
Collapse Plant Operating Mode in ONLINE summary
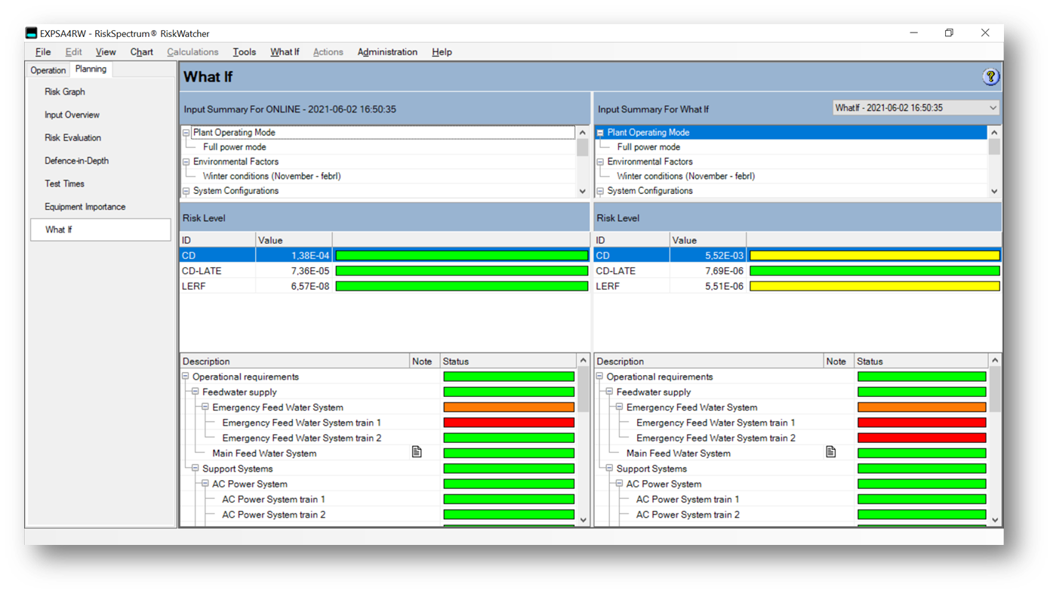[186, 133]
